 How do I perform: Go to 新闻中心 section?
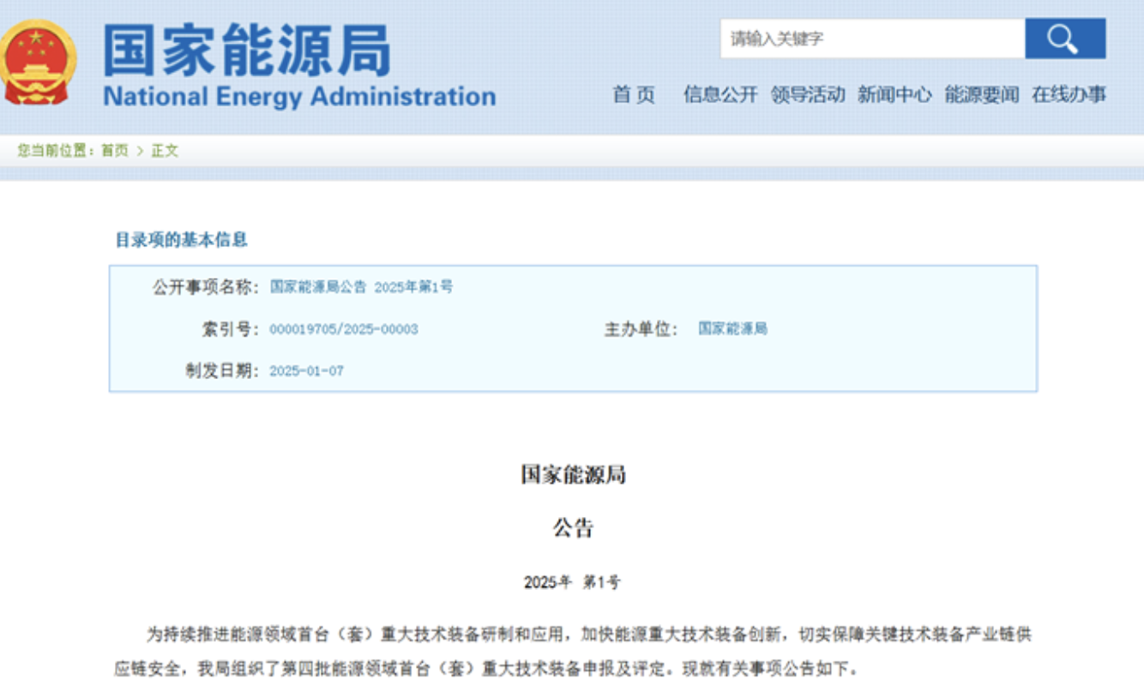(x=894, y=94)
